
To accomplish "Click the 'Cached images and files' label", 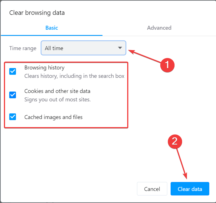I will pyautogui.click(x=54, y=117).
